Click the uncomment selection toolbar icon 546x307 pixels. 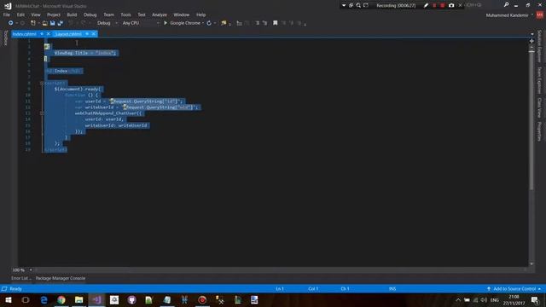[265, 23]
